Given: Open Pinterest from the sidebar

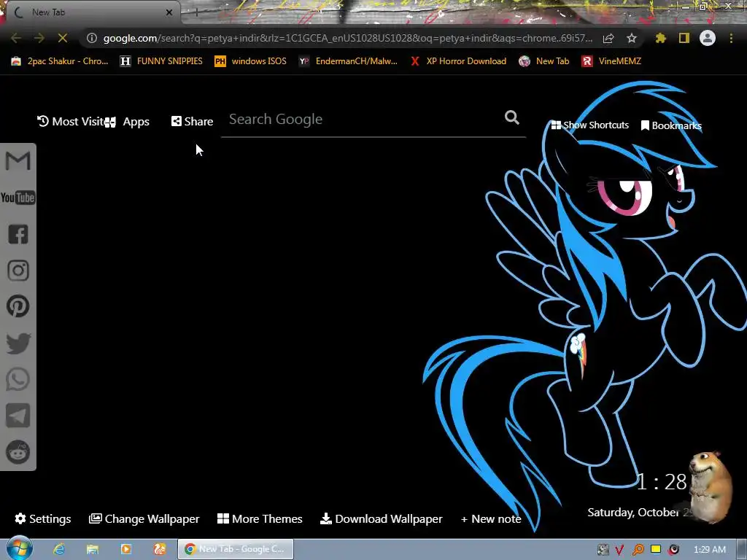Looking at the screenshot, I should pos(18,306).
